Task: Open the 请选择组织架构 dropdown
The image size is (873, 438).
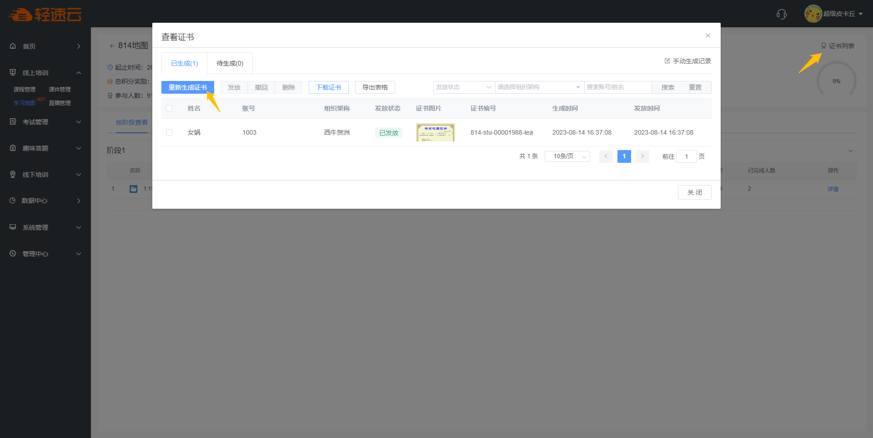Action: [539, 87]
